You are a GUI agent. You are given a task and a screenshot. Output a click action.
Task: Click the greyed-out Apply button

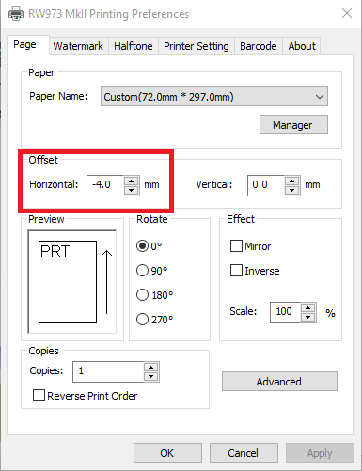(320, 453)
